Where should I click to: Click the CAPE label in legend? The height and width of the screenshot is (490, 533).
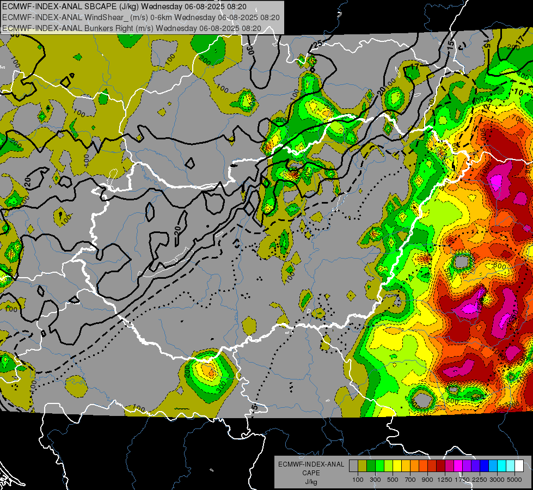[x=311, y=473]
